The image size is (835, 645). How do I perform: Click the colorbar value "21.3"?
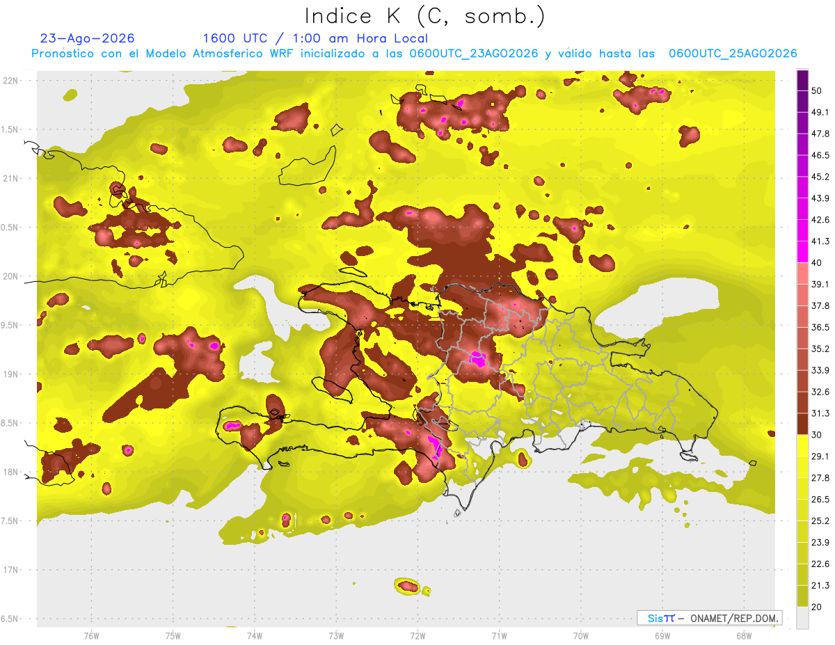pyautogui.click(x=821, y=586)
